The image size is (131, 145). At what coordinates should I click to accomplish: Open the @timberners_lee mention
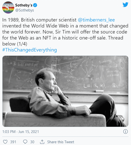[96, 20]
